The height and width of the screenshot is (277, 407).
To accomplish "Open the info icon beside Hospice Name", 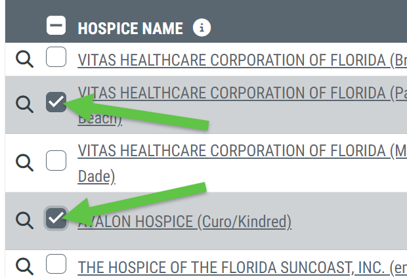I will 202,28.
